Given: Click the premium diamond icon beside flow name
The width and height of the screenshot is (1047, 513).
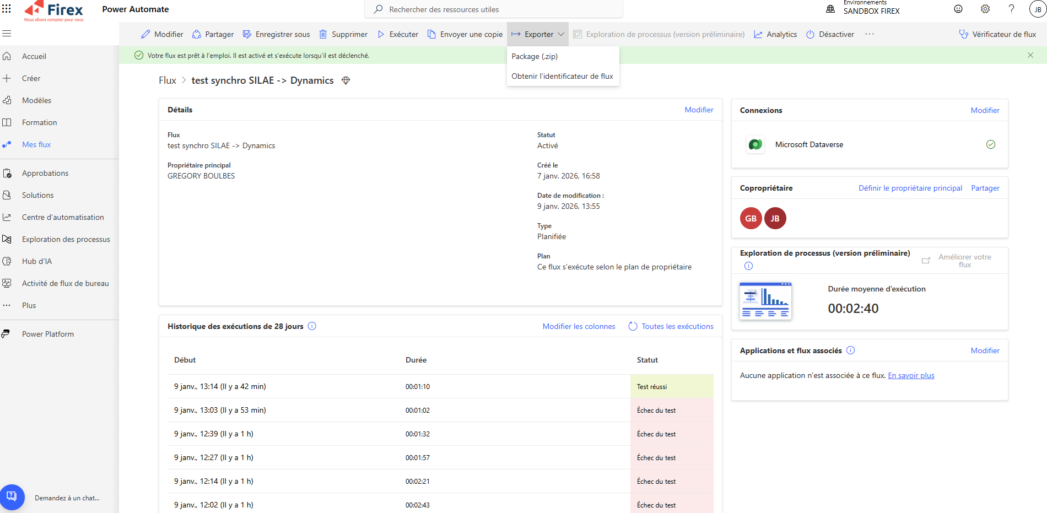Looking at the screenshot, I should tap(346, 80).
